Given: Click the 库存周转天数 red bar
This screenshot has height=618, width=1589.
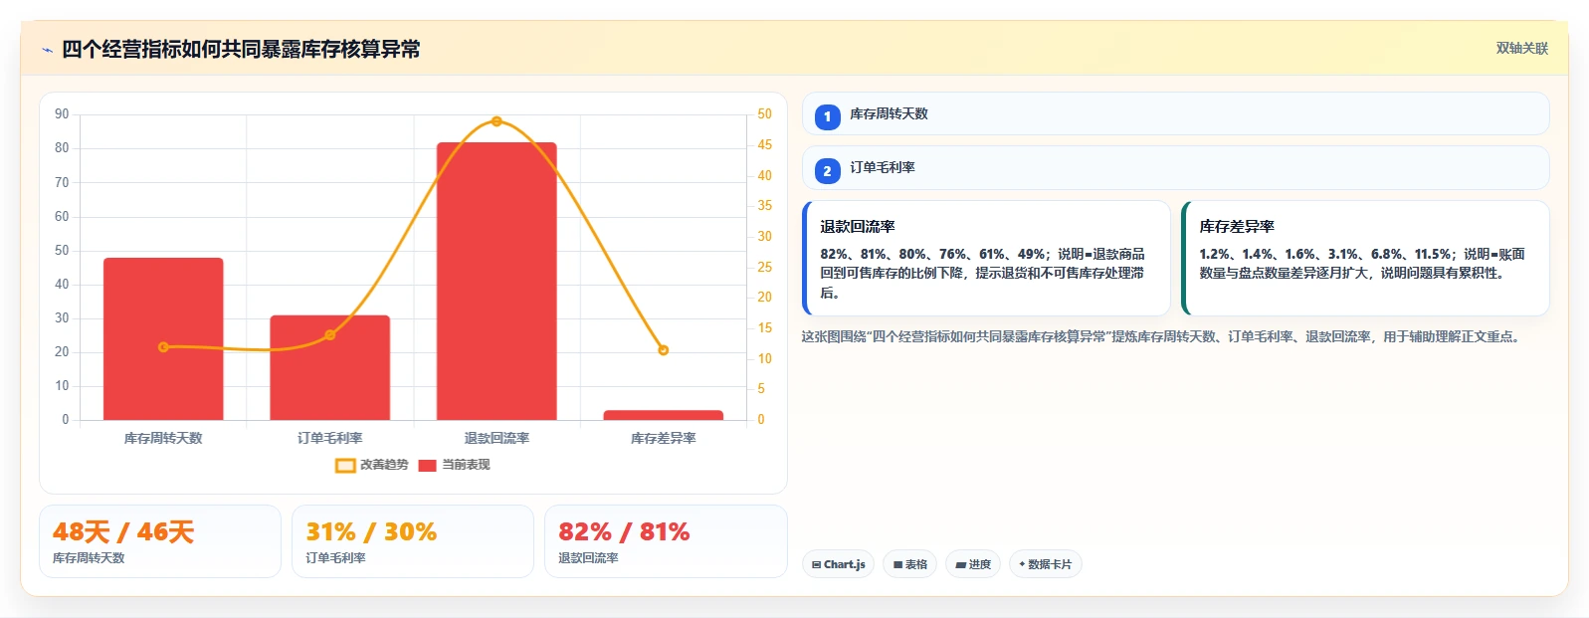Looking at the screenshot, I should coord(163,338).
